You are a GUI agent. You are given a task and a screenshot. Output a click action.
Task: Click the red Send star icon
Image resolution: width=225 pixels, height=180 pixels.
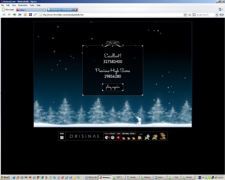(x=118, y=137)
